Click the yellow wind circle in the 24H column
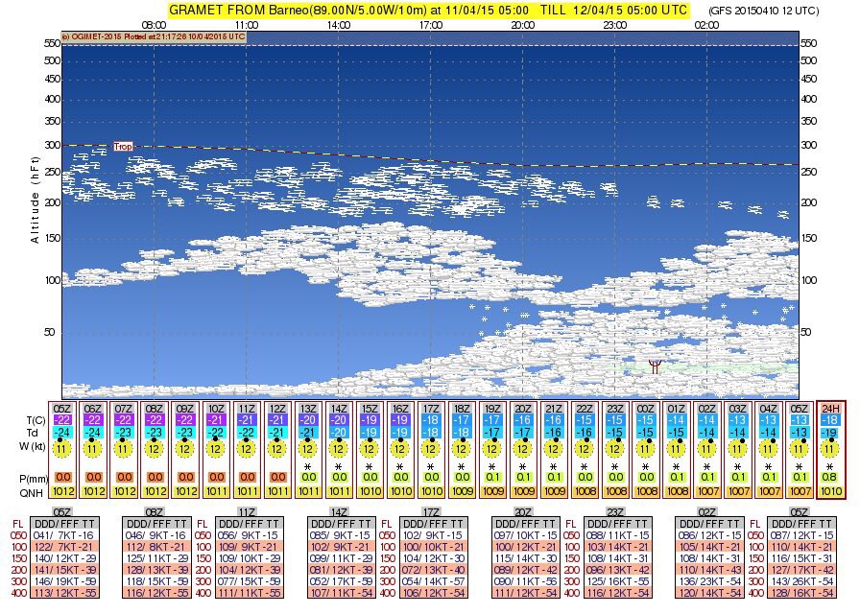The height and width of the screenshot is (614, 860). click(x=831, y=449)
